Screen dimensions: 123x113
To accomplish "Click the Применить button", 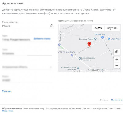I will click(117, 100).
